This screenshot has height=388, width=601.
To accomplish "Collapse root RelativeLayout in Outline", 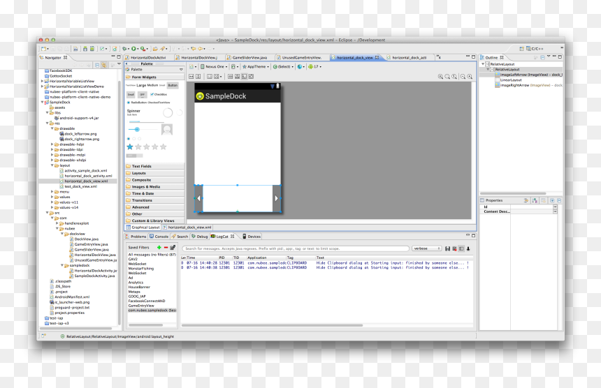I will point(483,64).
